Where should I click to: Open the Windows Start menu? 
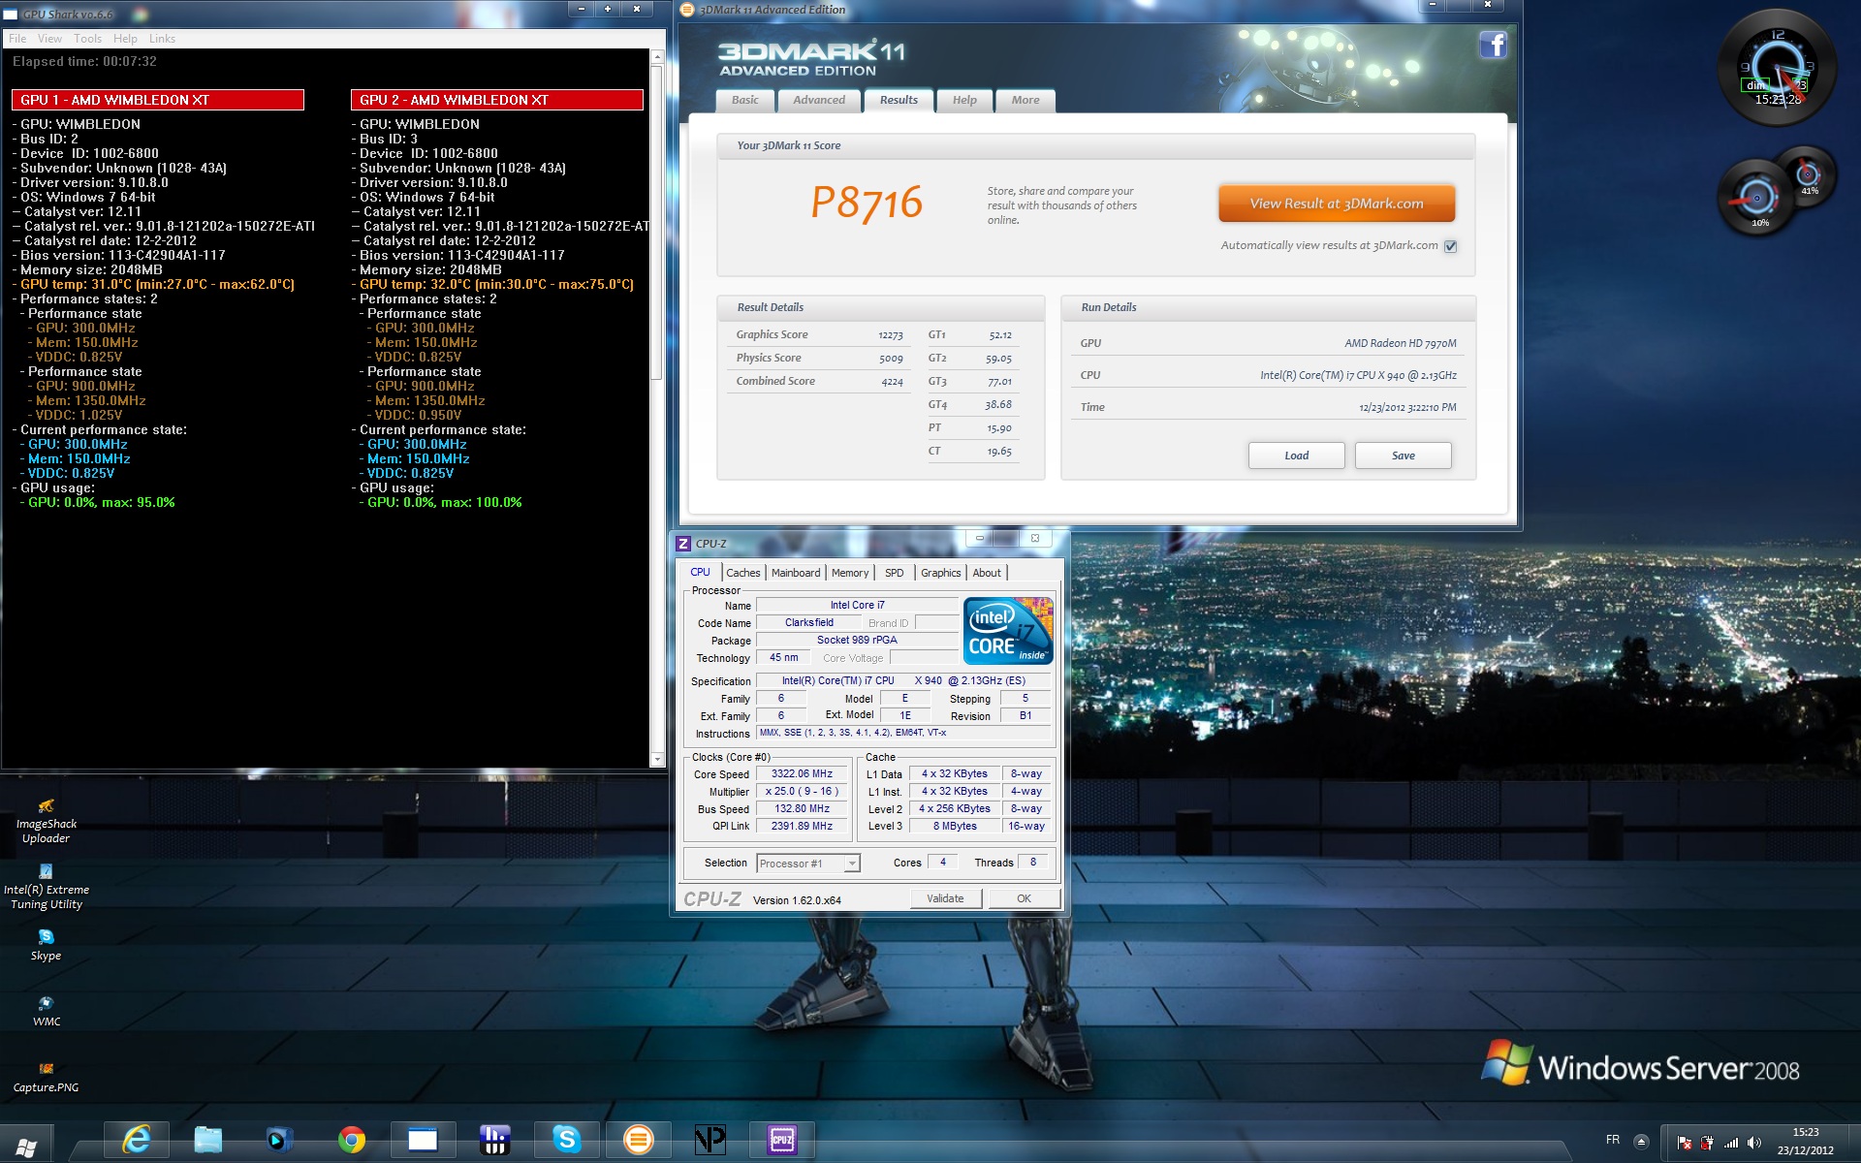(x=27, y=1146)
